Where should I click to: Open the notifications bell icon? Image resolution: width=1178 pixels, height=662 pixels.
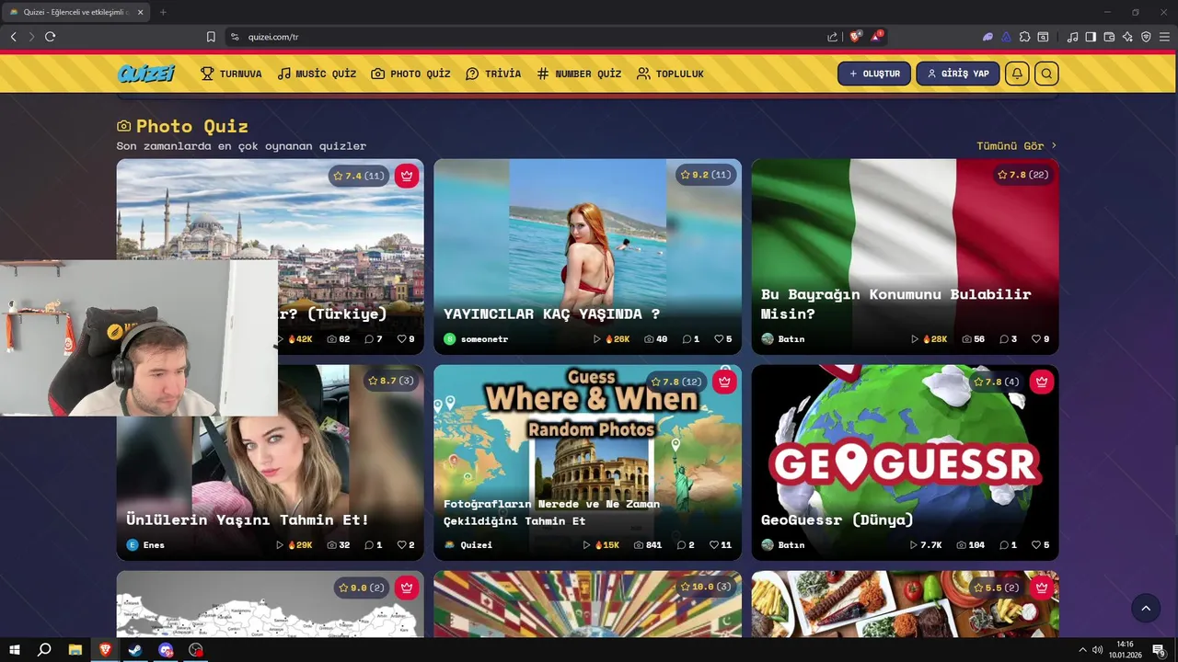[1017, 74]
